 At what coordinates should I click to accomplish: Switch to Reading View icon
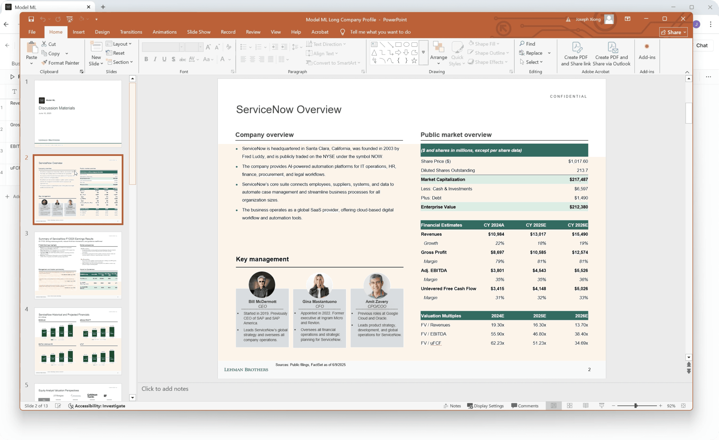pyautogui.click(x=585, y=406)
